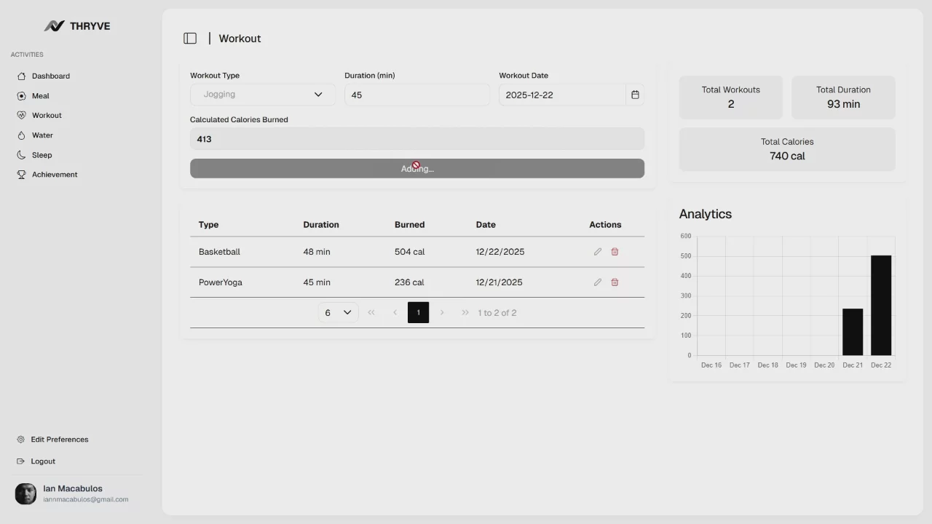Toggle the sidebar panel icon
Screen dimensions: 932x524
point(190,39)
